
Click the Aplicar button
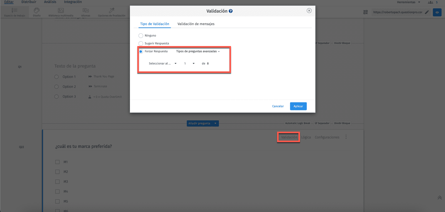click(298, 106)
